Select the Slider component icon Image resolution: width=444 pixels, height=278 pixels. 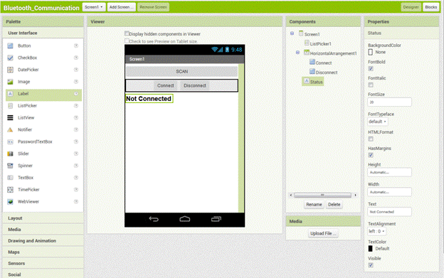click(x=10, y=154)
